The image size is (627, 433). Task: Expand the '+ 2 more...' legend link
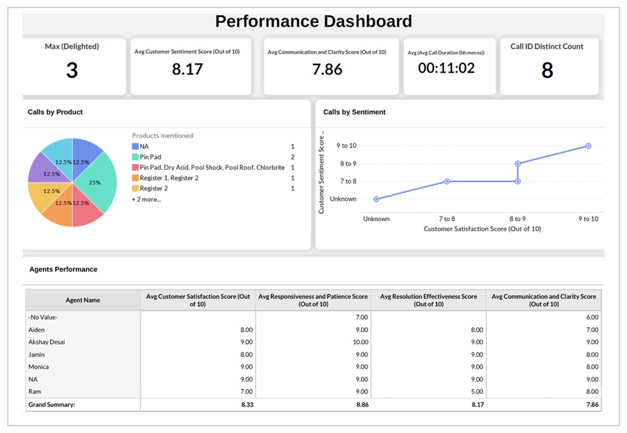(146, 199)
